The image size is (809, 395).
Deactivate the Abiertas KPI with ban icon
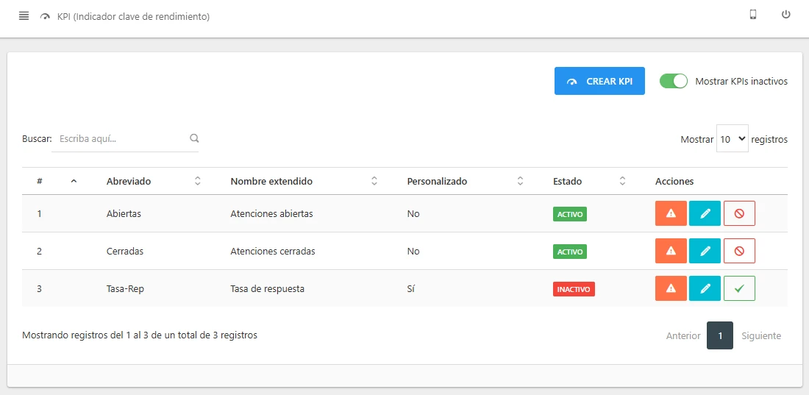[x=739, y=213]
